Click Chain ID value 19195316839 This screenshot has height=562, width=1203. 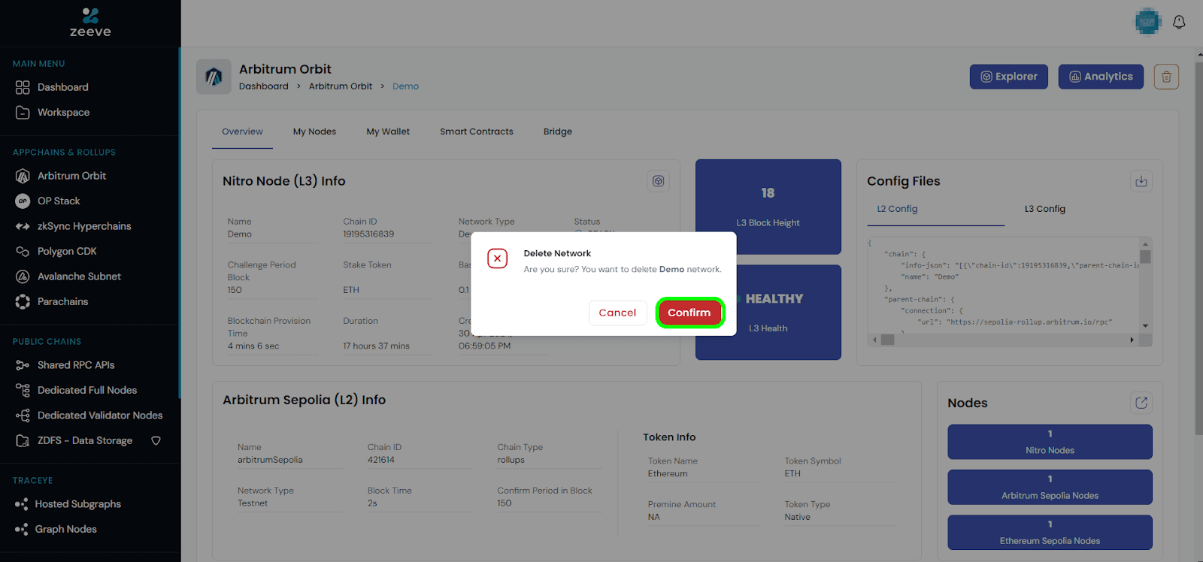(x=368, y=234)
